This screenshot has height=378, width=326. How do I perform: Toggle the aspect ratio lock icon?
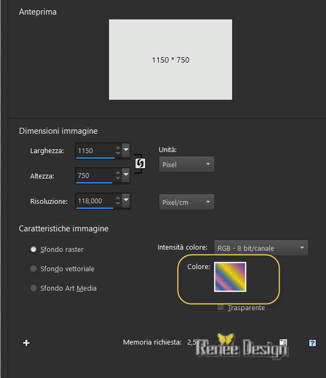pos(140,163)
